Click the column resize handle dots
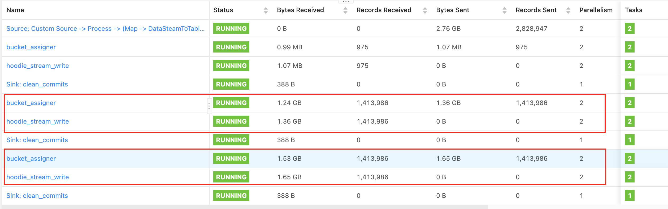 coord(209,106)
